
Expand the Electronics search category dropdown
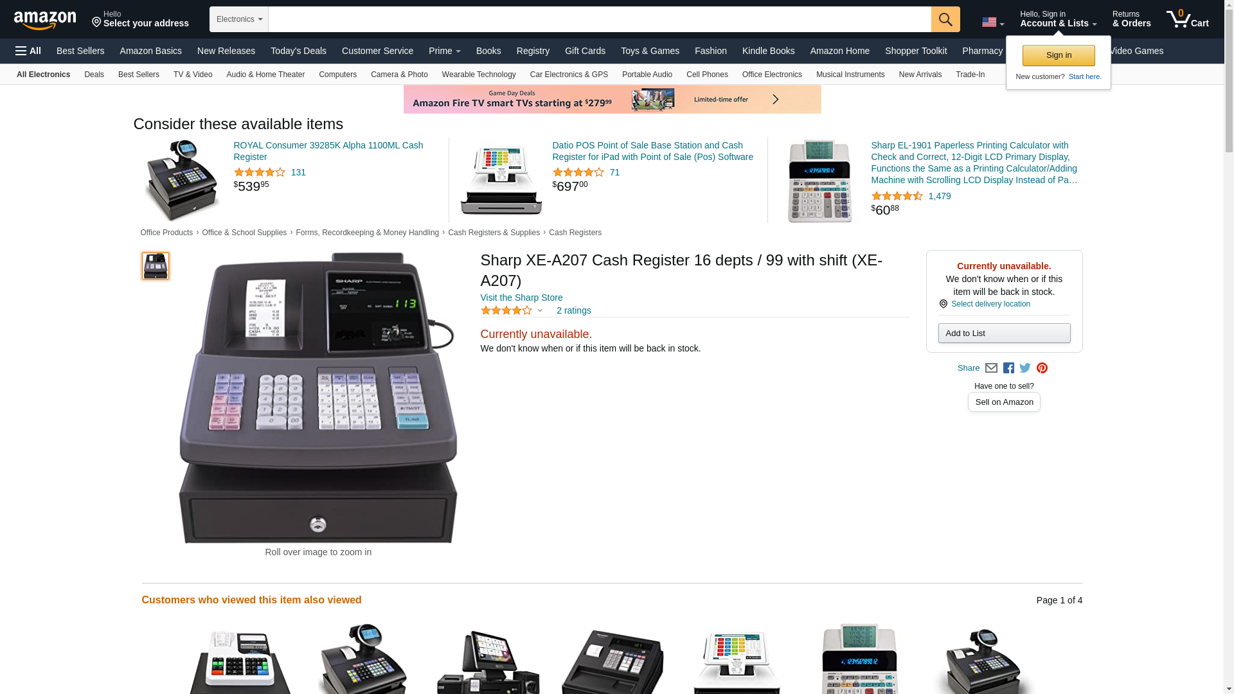(239, 19)
